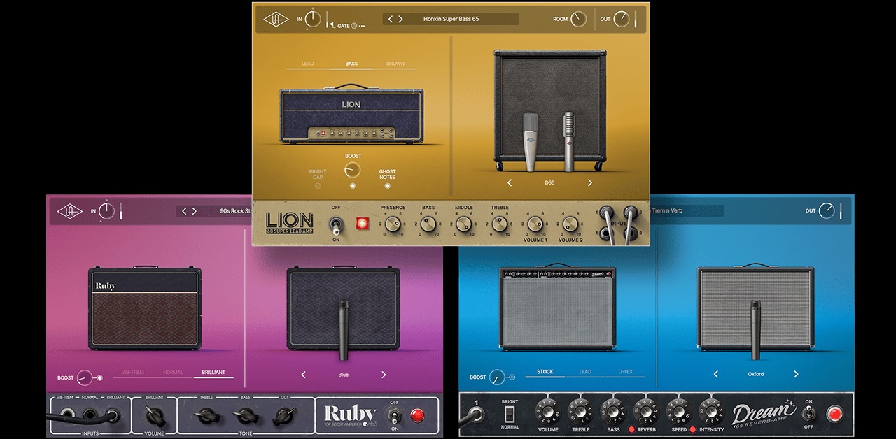Go to previous preset in Ruby
Viewport: 896px width, 439px height.
point(185,210)
